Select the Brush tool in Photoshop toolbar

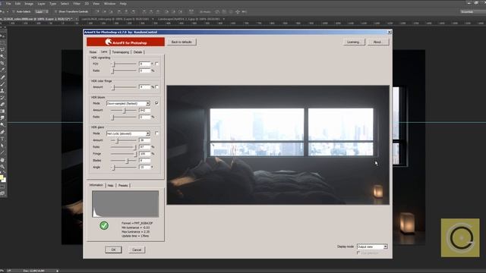[2, 84]
